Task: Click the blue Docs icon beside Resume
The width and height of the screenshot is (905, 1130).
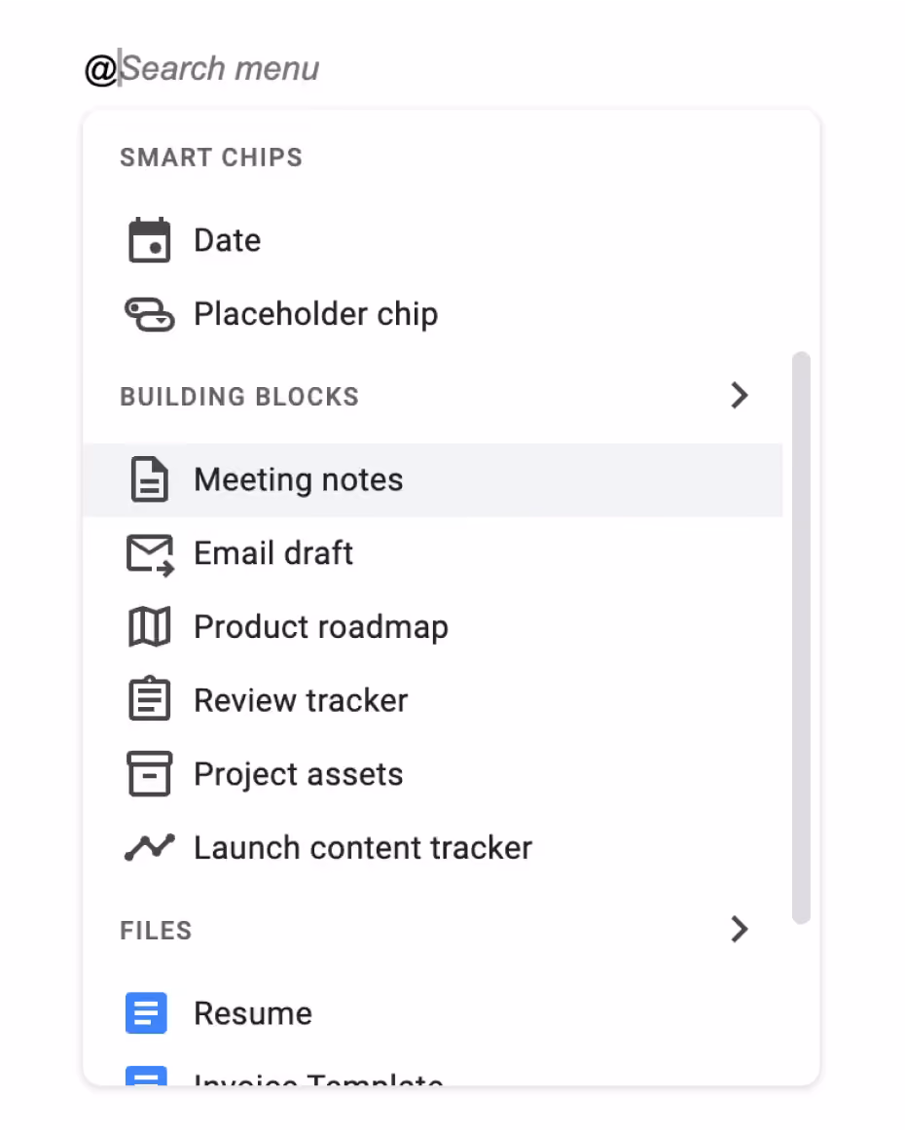Action: click(146, 1013)
